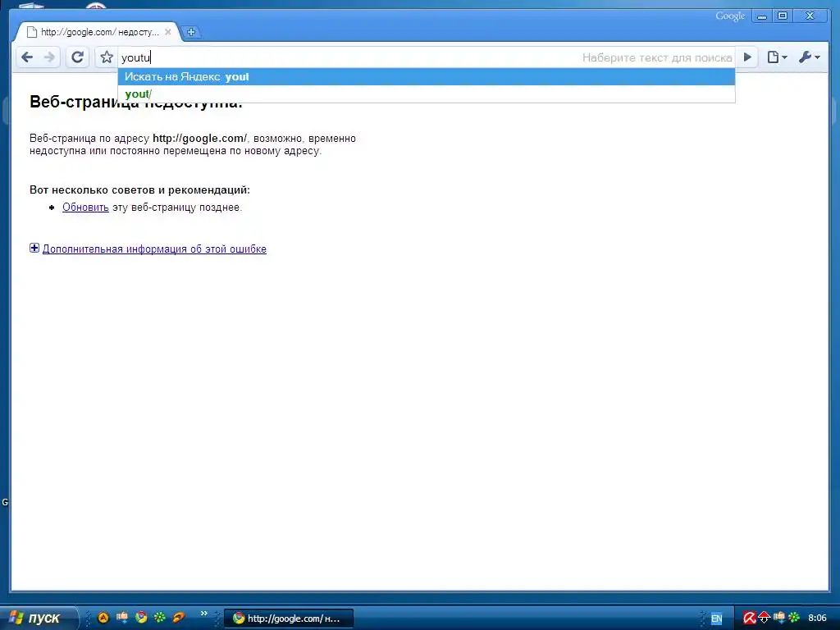Click the EN language indicator
Screen dimensions: 840x630
[x=716, y=619]
